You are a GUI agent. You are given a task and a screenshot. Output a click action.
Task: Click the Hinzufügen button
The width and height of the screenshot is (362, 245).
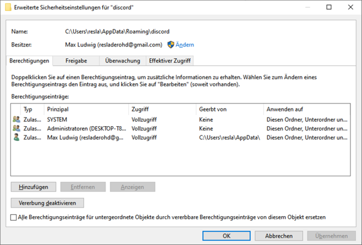[34, 187]
